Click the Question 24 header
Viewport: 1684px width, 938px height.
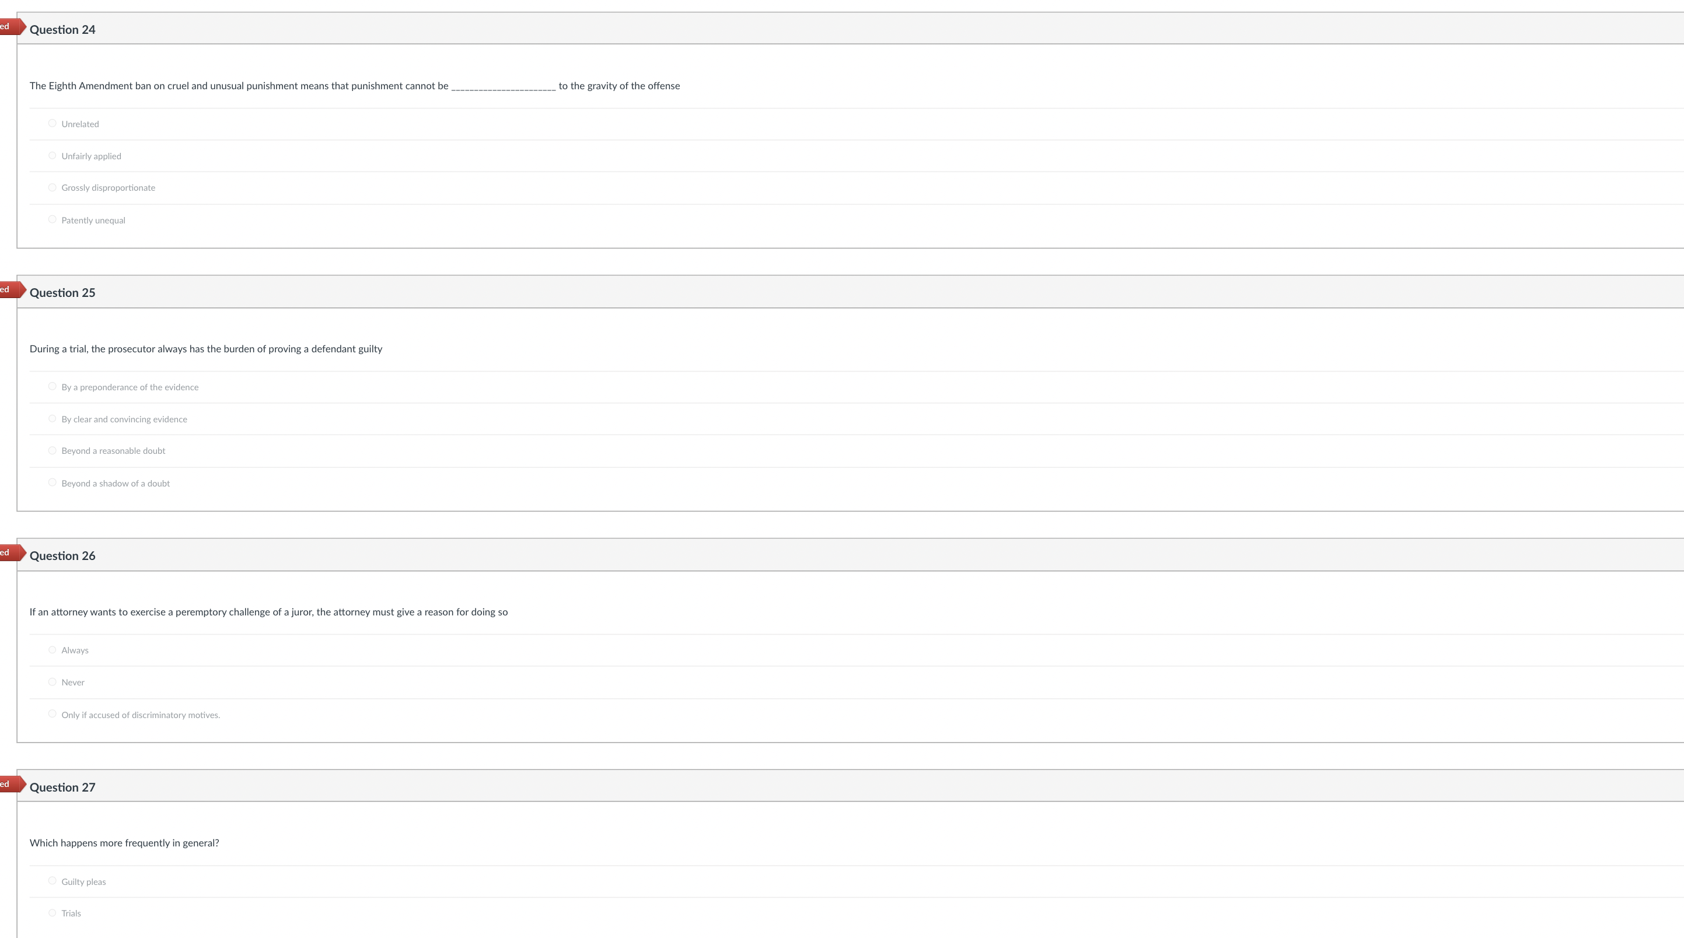(x=62, y=29)
